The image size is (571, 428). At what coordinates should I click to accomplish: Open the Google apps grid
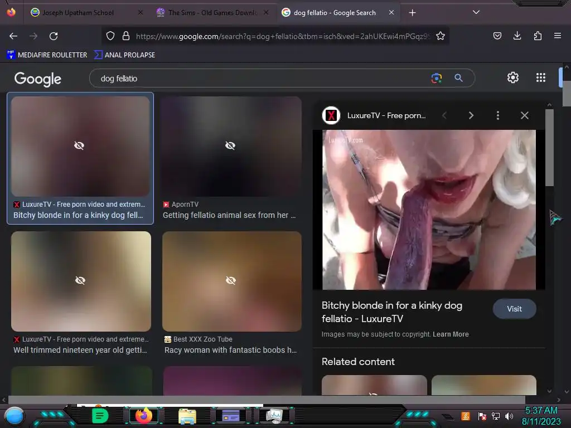(541, 77)
